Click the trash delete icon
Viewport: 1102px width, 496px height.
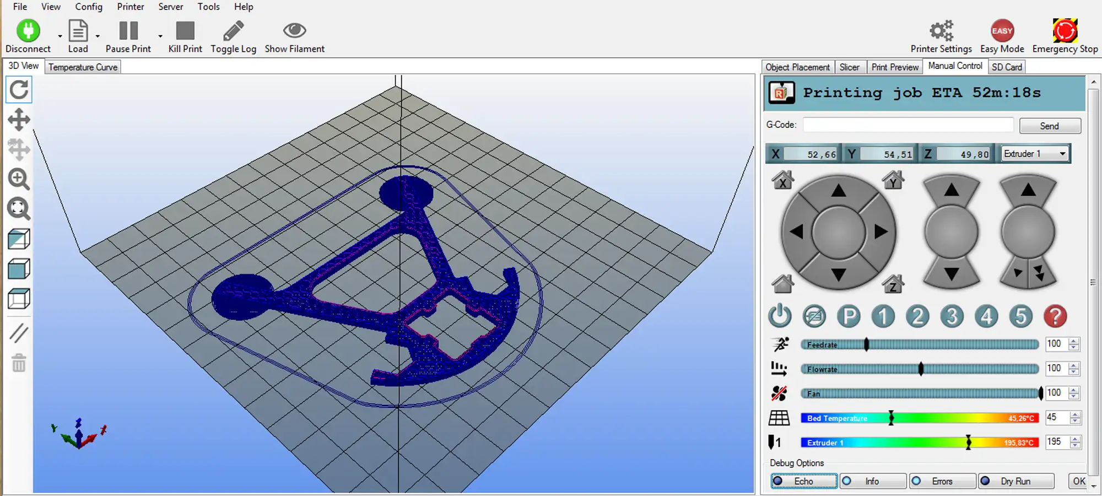point(19,363)
